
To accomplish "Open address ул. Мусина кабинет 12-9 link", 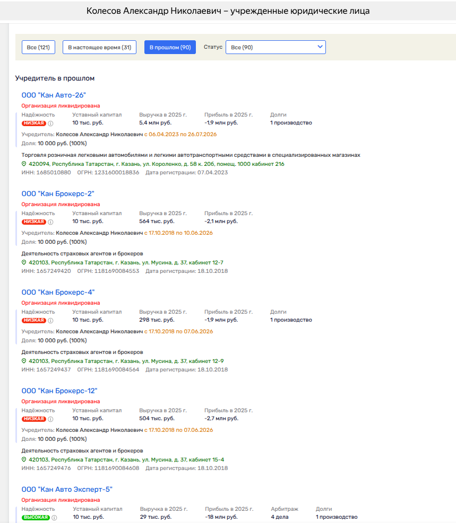I will [126, 361].
